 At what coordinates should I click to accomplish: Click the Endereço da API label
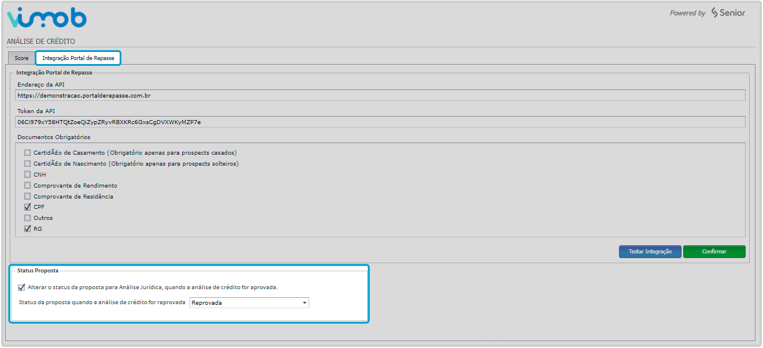[x=41, y=84]
